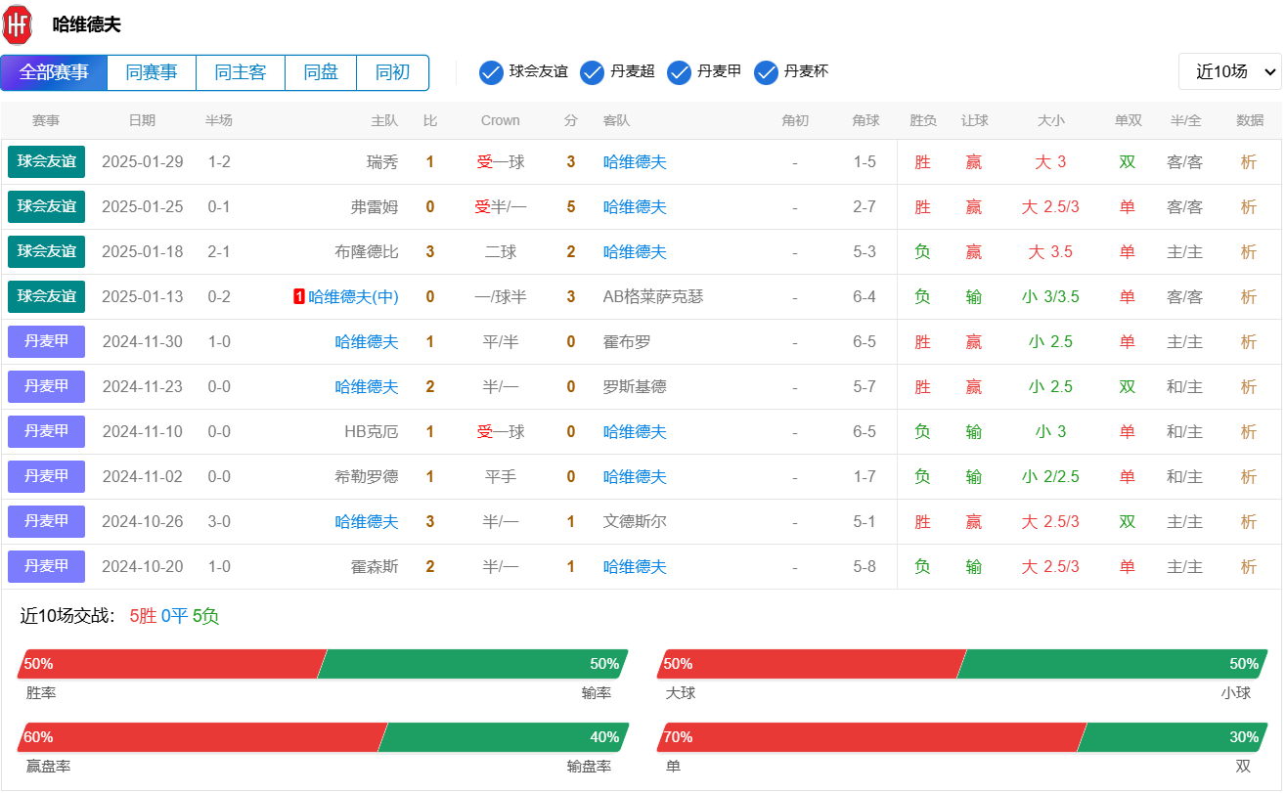
Task: Click the 半/全 column header
Action: click(1185, 120)
